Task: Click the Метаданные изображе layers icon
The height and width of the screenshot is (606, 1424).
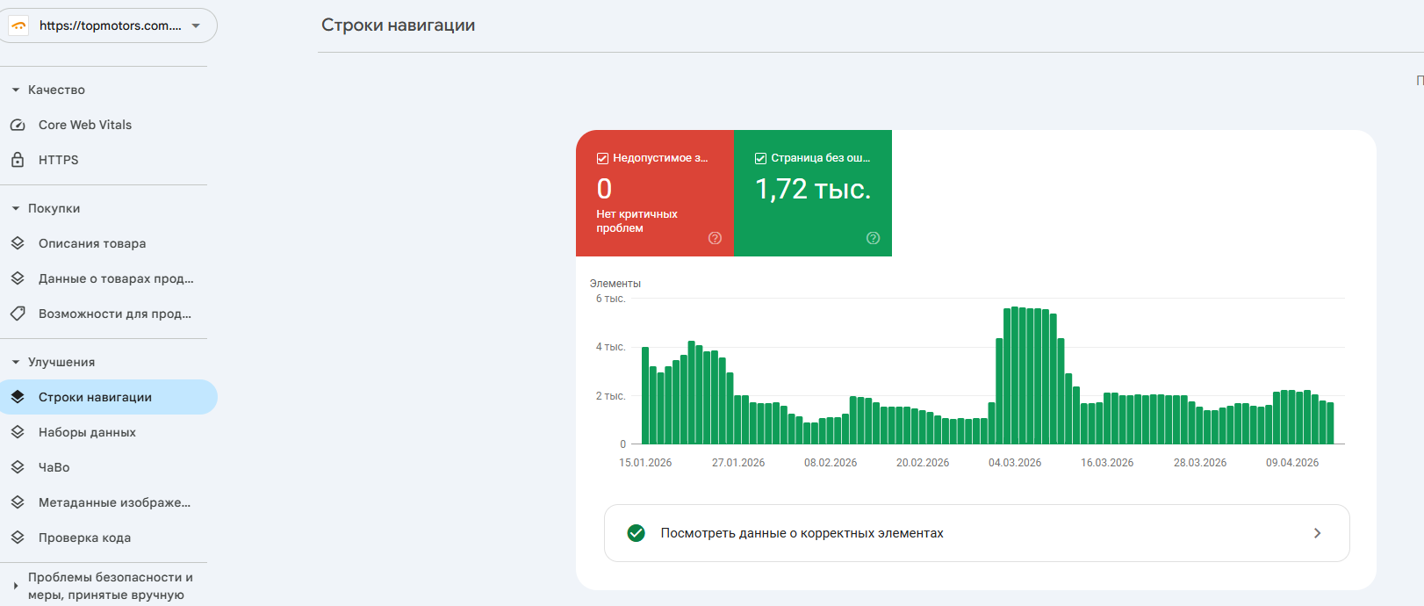Action: pyautogui.click(x=18, y=502)
